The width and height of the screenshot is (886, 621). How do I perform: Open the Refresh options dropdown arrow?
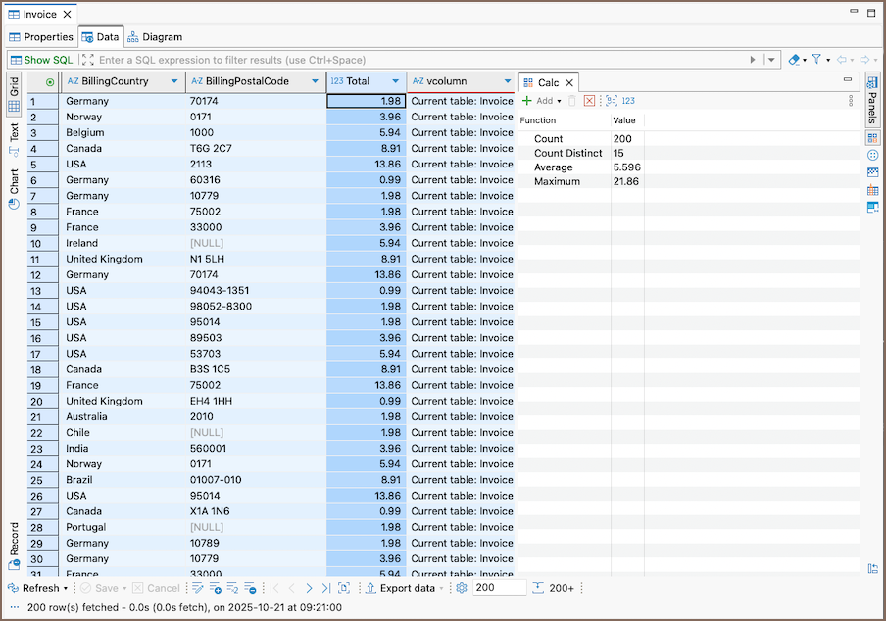[x=66, y=589]
